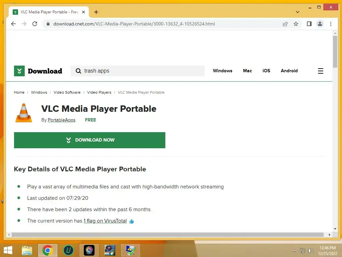Viewport: 342px width, 257px height.
Task: Go to Home breadcrumb
Action: pyautogui.click(x=19, y=92)
